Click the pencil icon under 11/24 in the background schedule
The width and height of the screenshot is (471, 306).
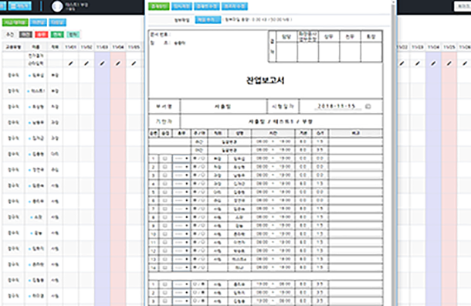click(x=433, y=63)
